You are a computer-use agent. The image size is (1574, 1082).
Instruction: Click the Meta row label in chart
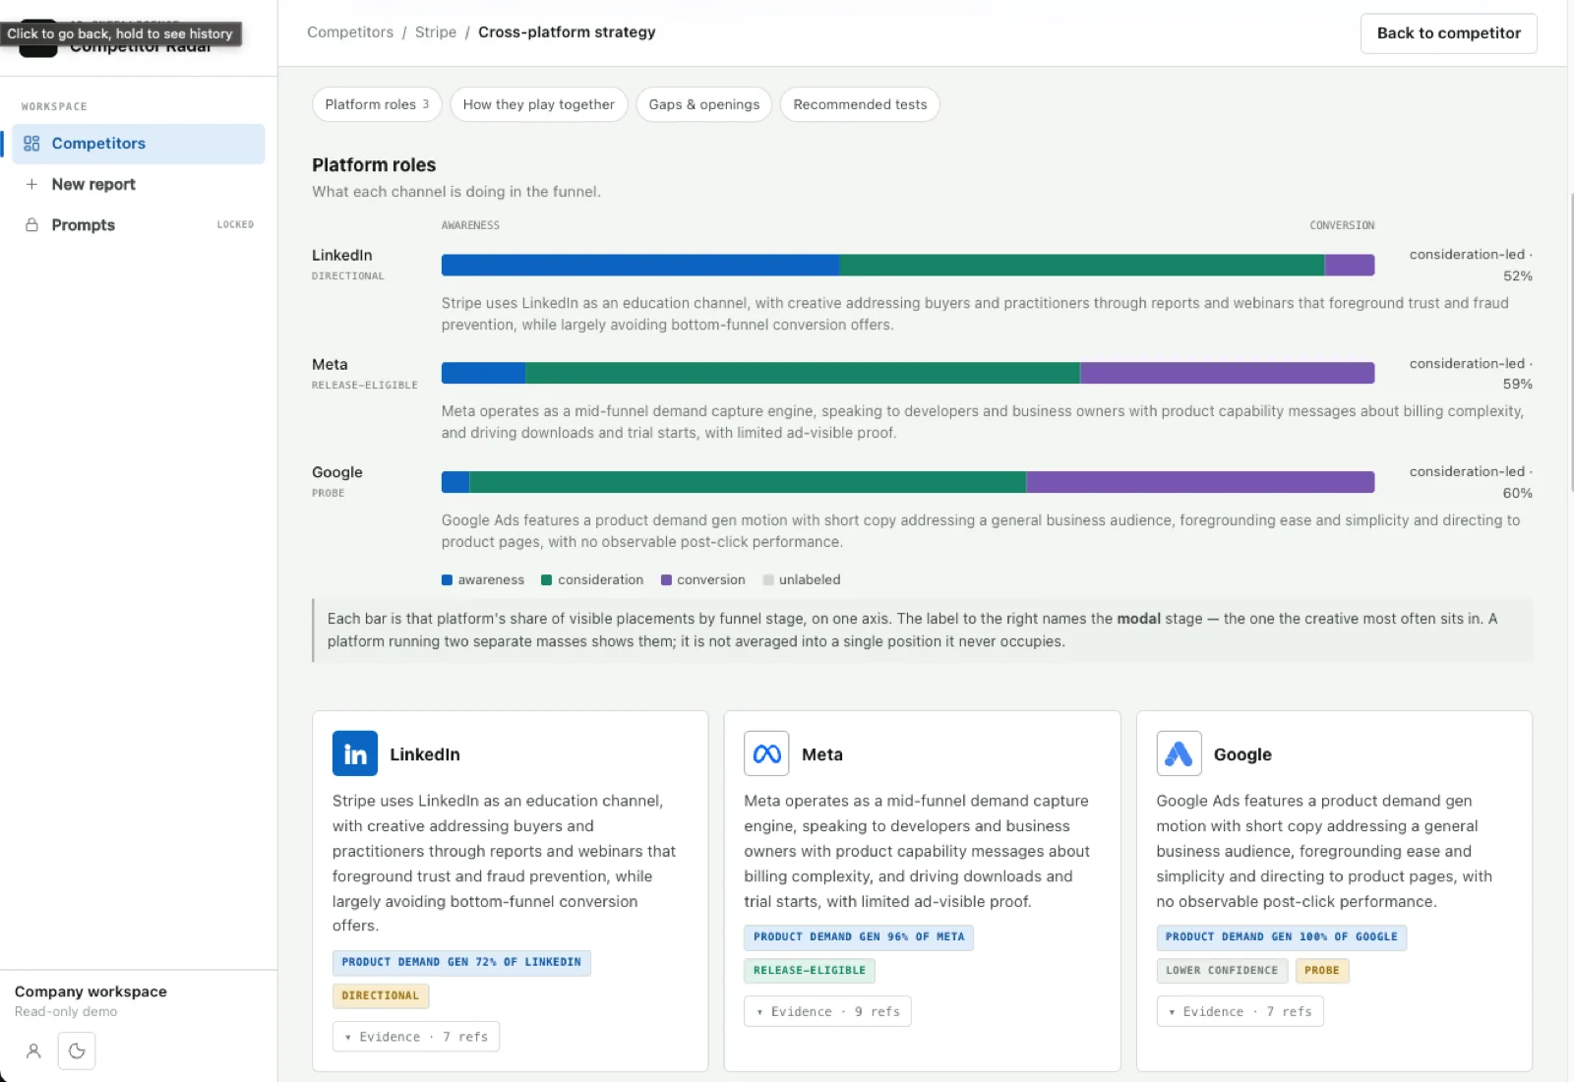click(x=330, y=364)
